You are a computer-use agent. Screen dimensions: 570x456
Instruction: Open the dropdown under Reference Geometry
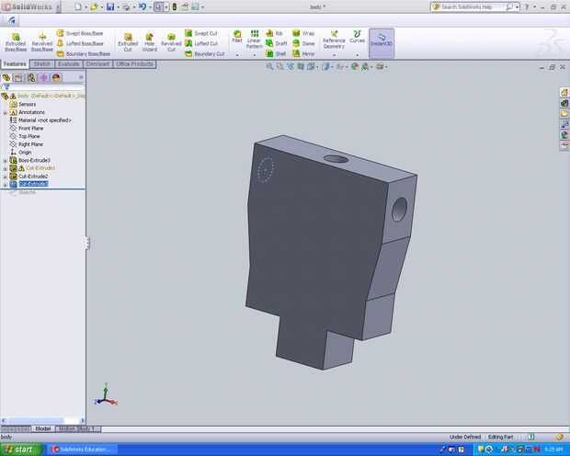click(x=334, y=55)
